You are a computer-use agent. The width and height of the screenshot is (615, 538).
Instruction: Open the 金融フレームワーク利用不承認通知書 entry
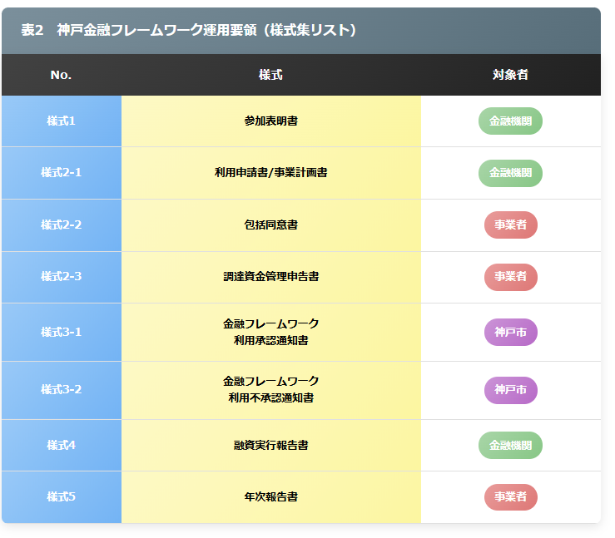[270, 390]
